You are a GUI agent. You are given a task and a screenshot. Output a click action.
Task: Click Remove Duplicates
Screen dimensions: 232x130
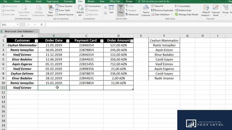162,10
